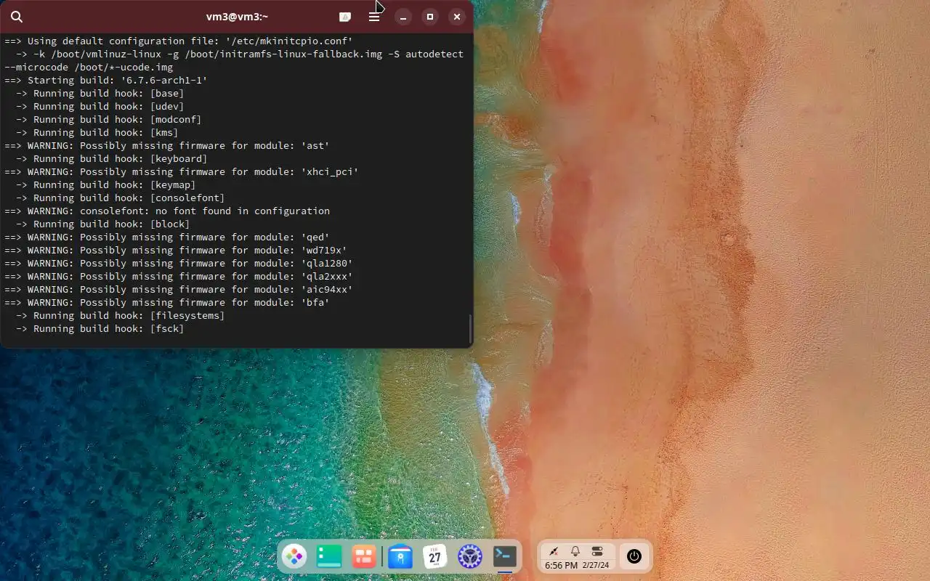Click the 'Running build hook: [filesystems]' line
930x581 pixels.
point(121,316)
